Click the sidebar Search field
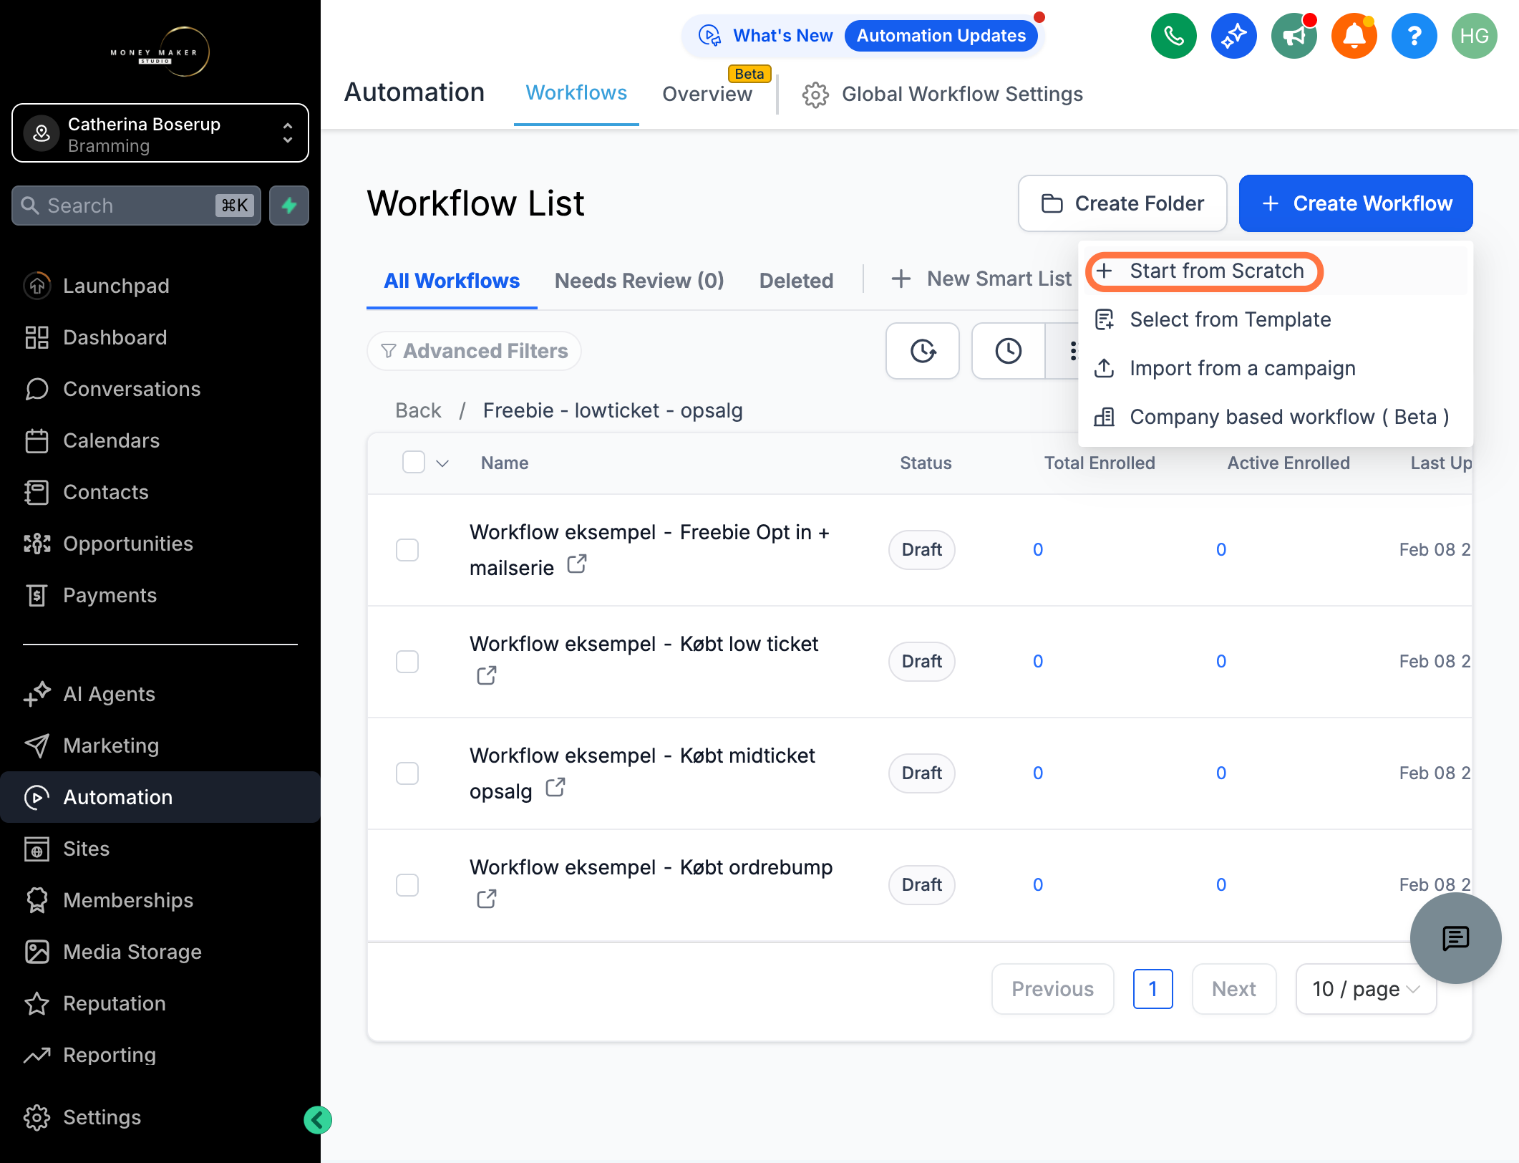The height and width of the screenshot is (1163, 1519). coord(137,206)
